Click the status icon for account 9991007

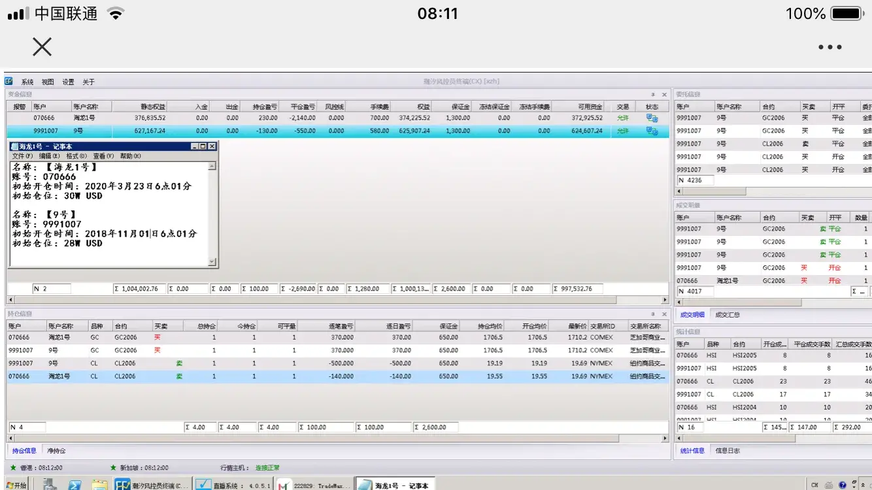click(652, 131)
